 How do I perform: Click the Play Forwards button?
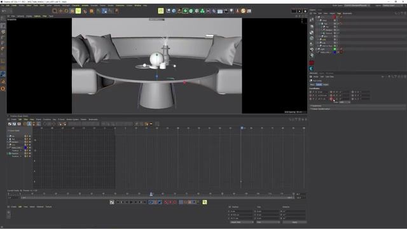(x=131, y=202)
